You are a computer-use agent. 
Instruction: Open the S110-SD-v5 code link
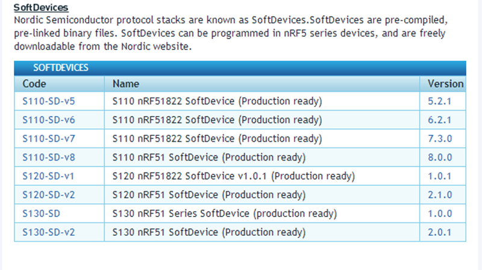coord(48,101)
